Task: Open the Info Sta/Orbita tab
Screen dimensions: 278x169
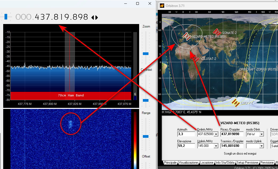Action: [225, 163]
